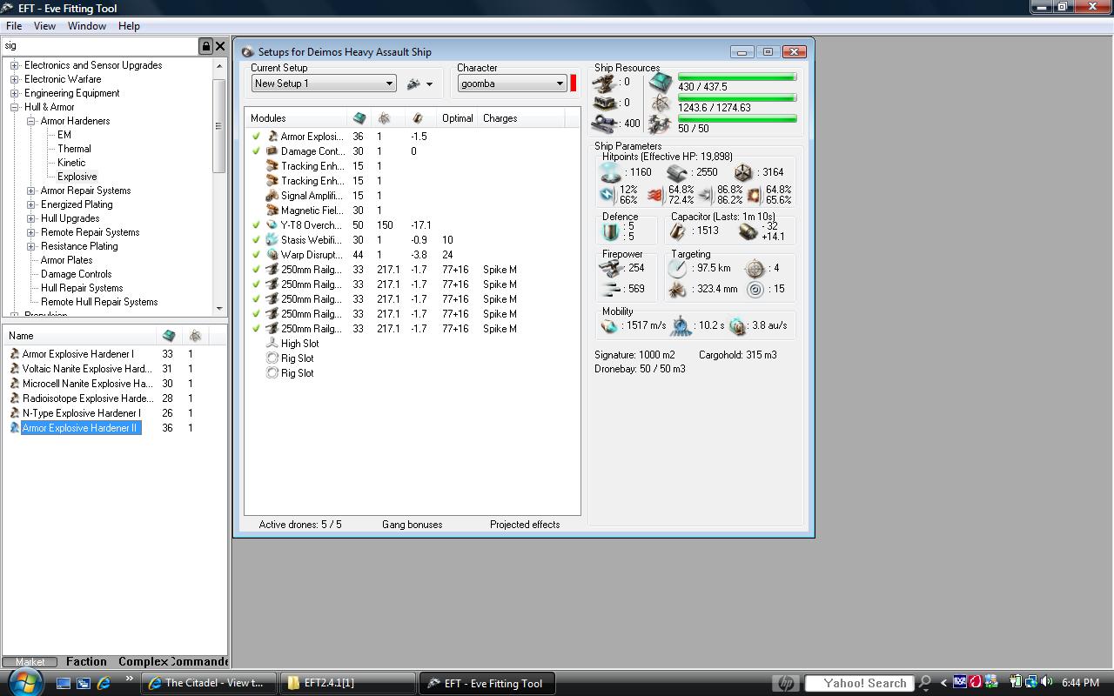Image resolution: width=1114 pixels, height=696 pixels.
Task: Switch to the Faction tab
Action: point(86,661)
